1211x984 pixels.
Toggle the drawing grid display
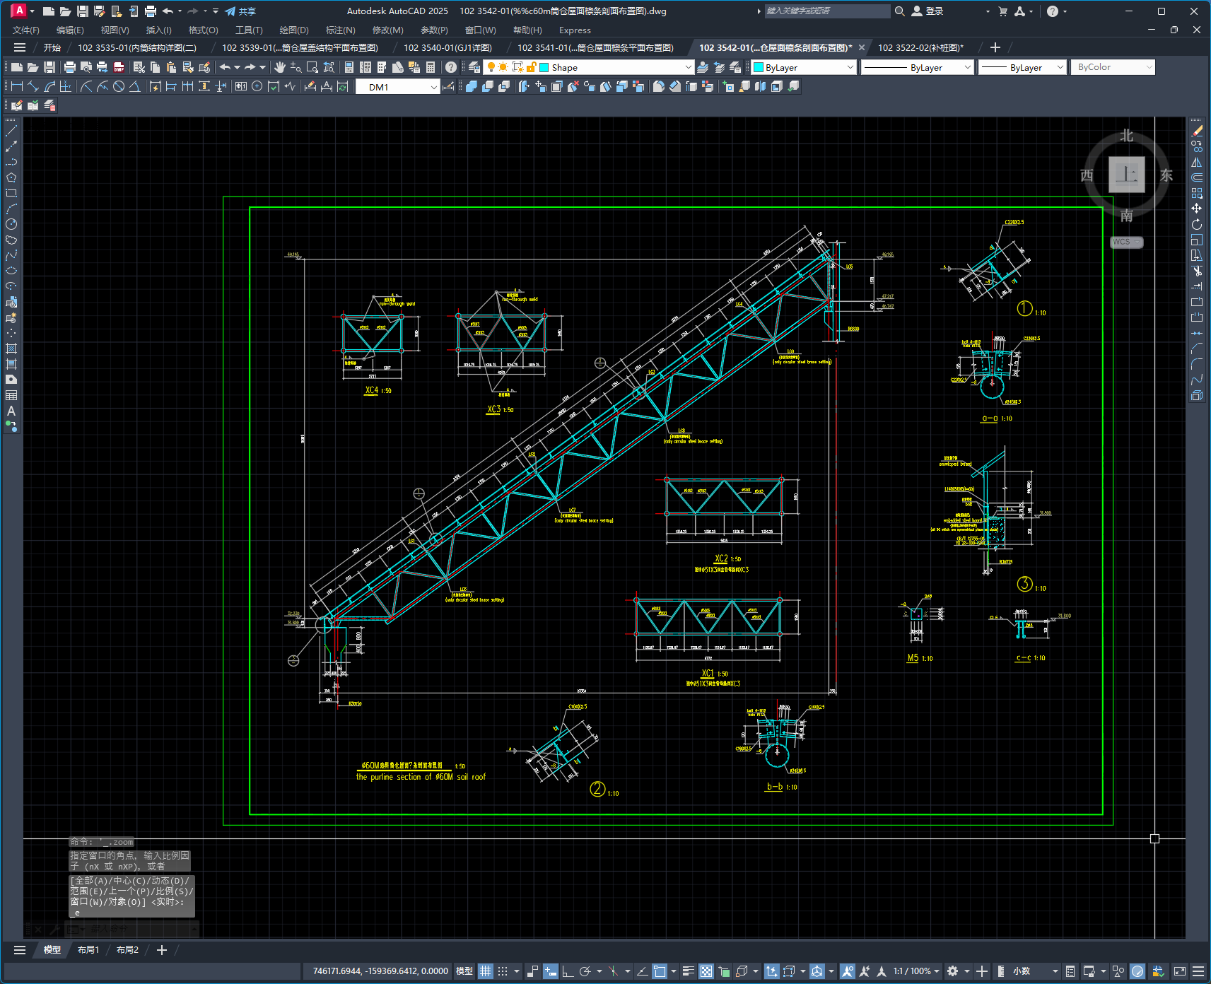[485, 971]
